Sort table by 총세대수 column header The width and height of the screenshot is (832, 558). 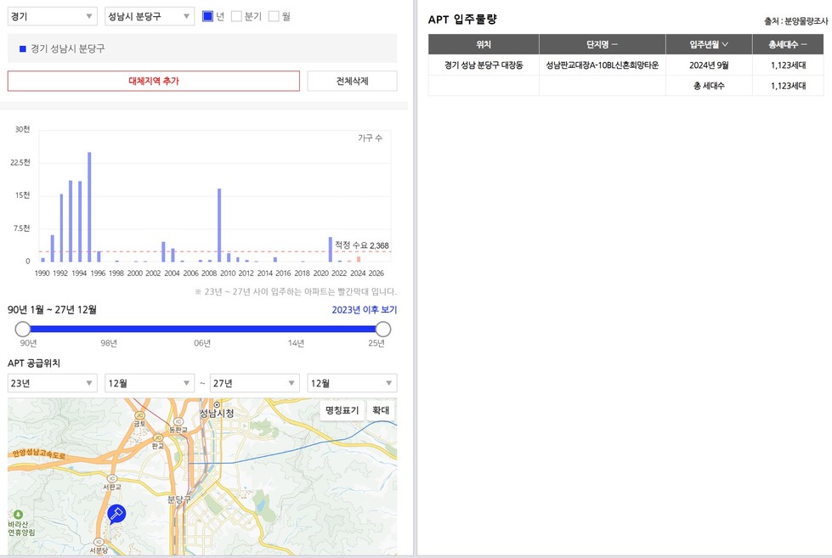[x=788, y=44]
